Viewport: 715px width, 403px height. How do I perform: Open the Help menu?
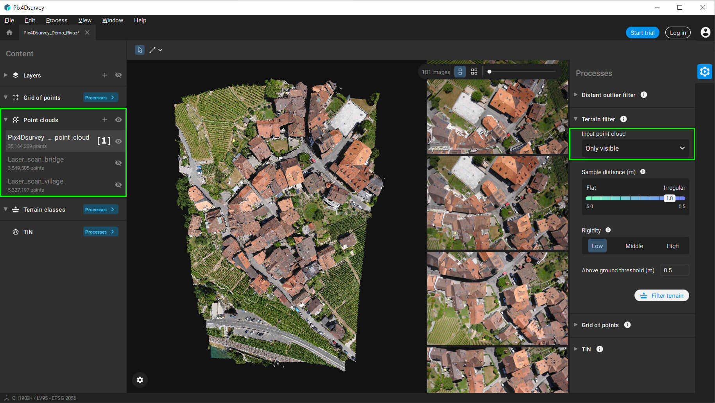pyautogui.click(x=140, y=20)
